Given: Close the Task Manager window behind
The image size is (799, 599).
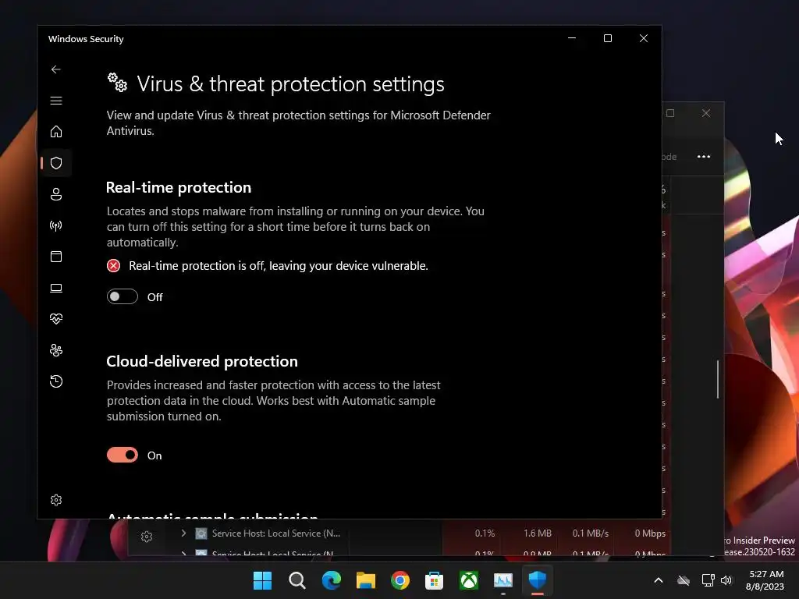Looking at the screenshot, I should [x=705, y=113].
